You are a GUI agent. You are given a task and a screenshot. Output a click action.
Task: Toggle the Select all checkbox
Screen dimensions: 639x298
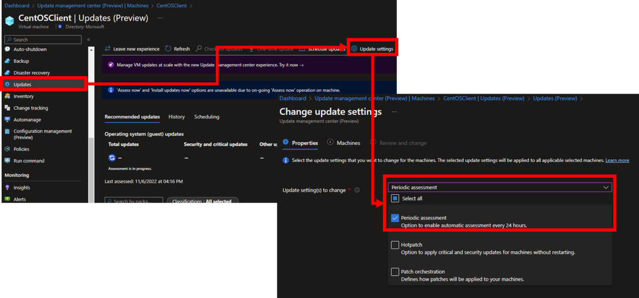tap(395, 198)
